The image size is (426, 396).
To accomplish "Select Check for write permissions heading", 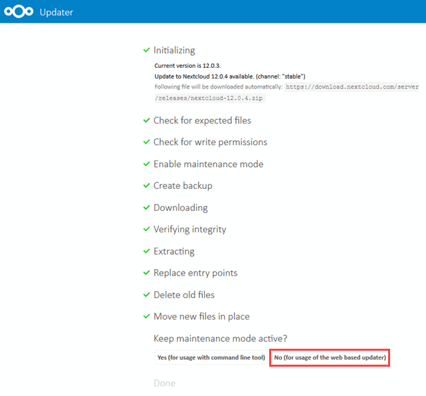I will (x=210, y=142).
